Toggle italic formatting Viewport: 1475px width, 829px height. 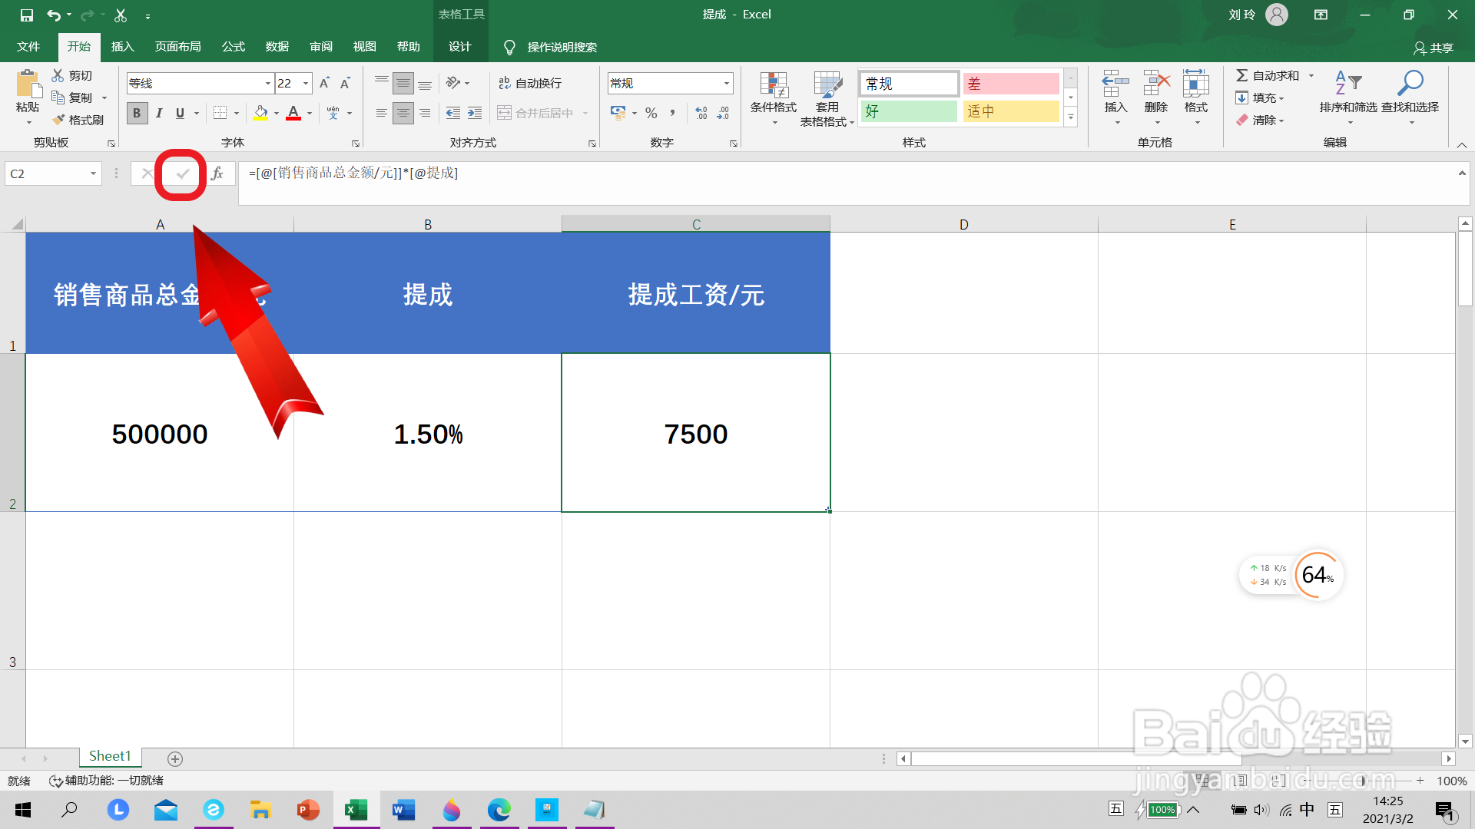[159, 113]
